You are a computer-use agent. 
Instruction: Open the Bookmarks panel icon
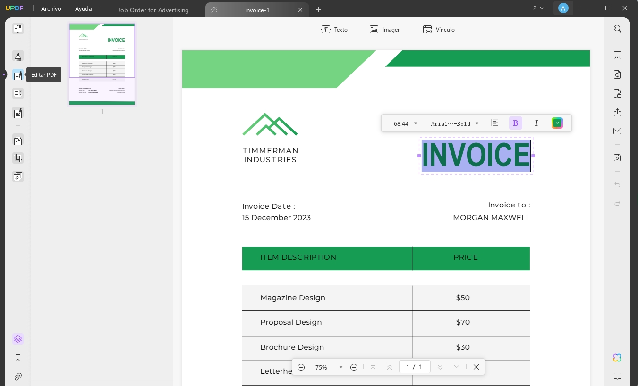(18, 358)
